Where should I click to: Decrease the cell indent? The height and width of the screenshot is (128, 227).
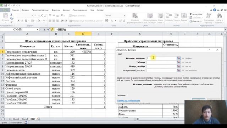[x=62, y=21]
